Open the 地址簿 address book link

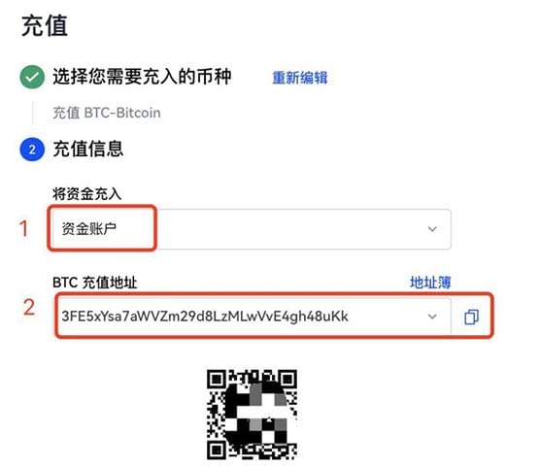[x=430, y=283]
